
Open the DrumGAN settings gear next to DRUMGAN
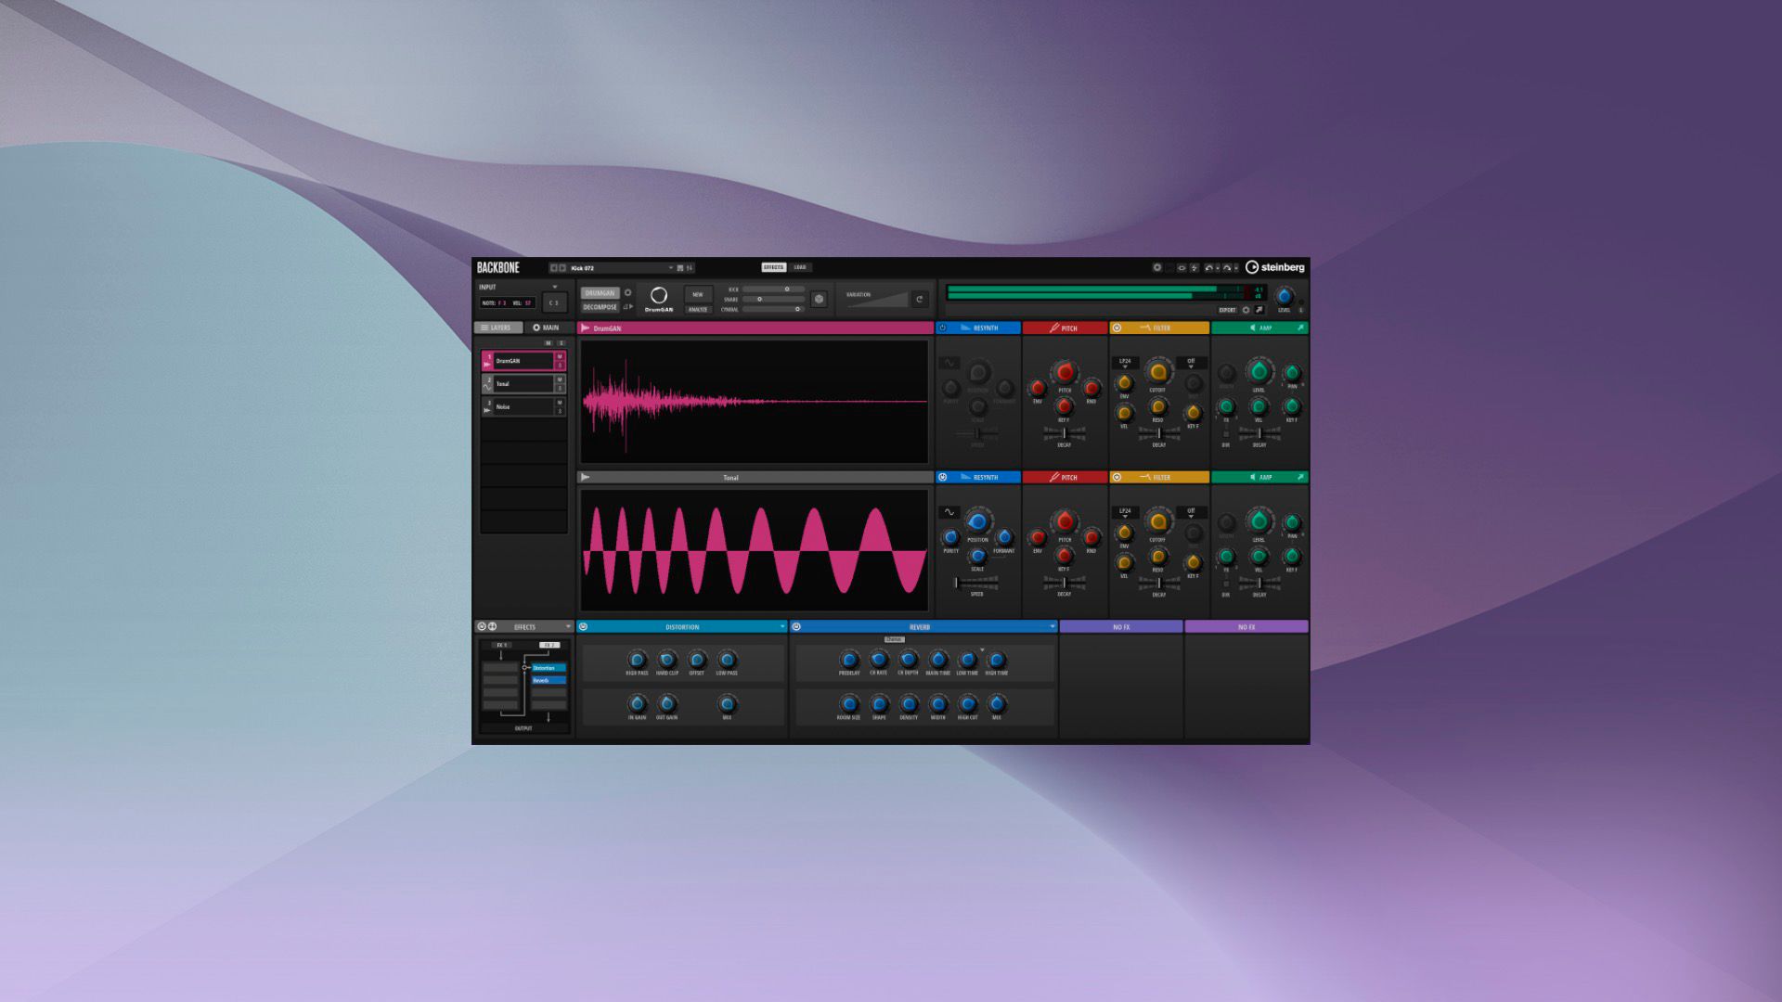coord(628,293)
